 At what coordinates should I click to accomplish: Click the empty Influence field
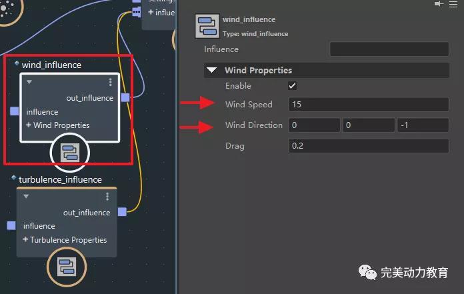point(389,49)
